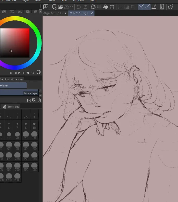The image size is (178, 202).
Task: Click the command bar drag handle grip
Action: (40, 6)
